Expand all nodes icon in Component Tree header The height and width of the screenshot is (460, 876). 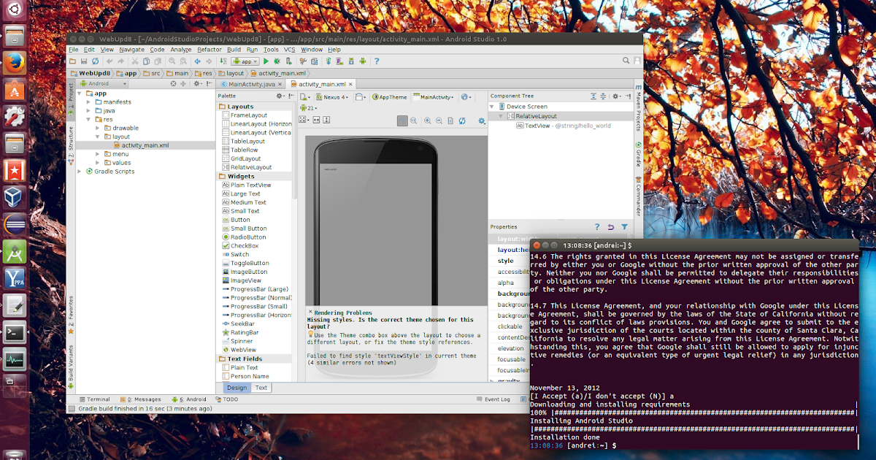pos(593,96)
